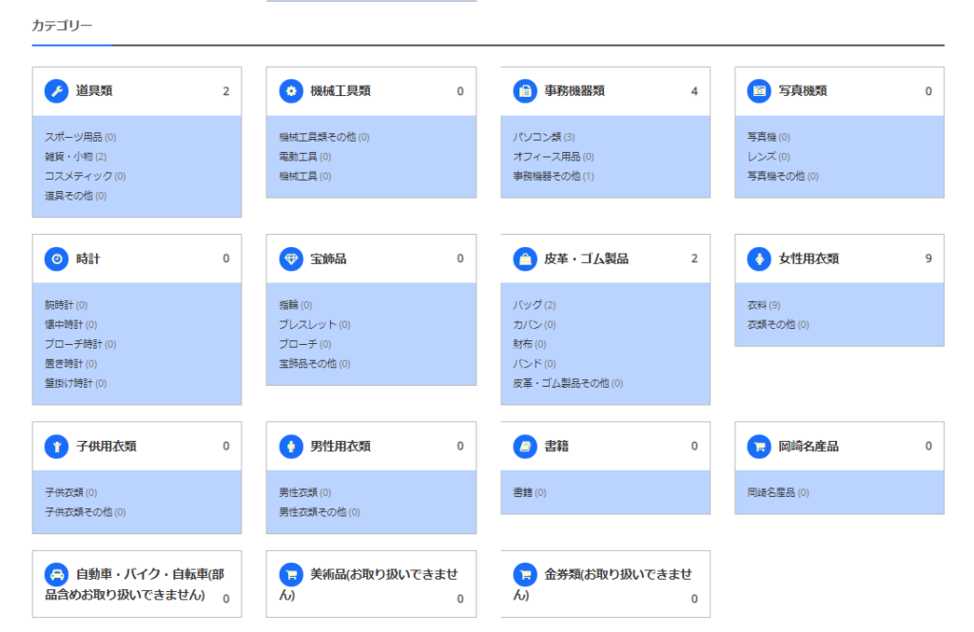This screenshot has width=974, height=632.
Task: Select 衣料 under 女性用衣類
Action: click(757, 305)
